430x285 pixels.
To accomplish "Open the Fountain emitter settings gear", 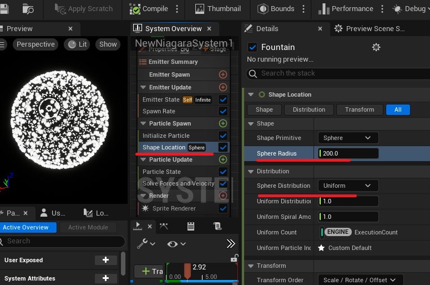I will pyautogui.click(x=376, y=47).
